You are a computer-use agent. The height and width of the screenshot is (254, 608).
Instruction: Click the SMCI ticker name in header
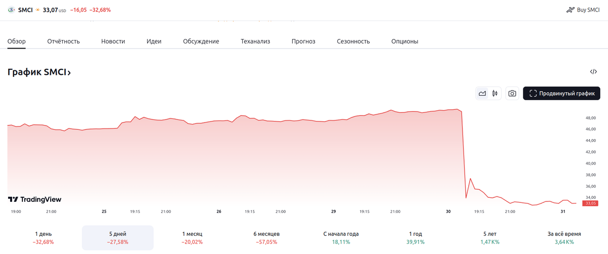coord(25,10)
